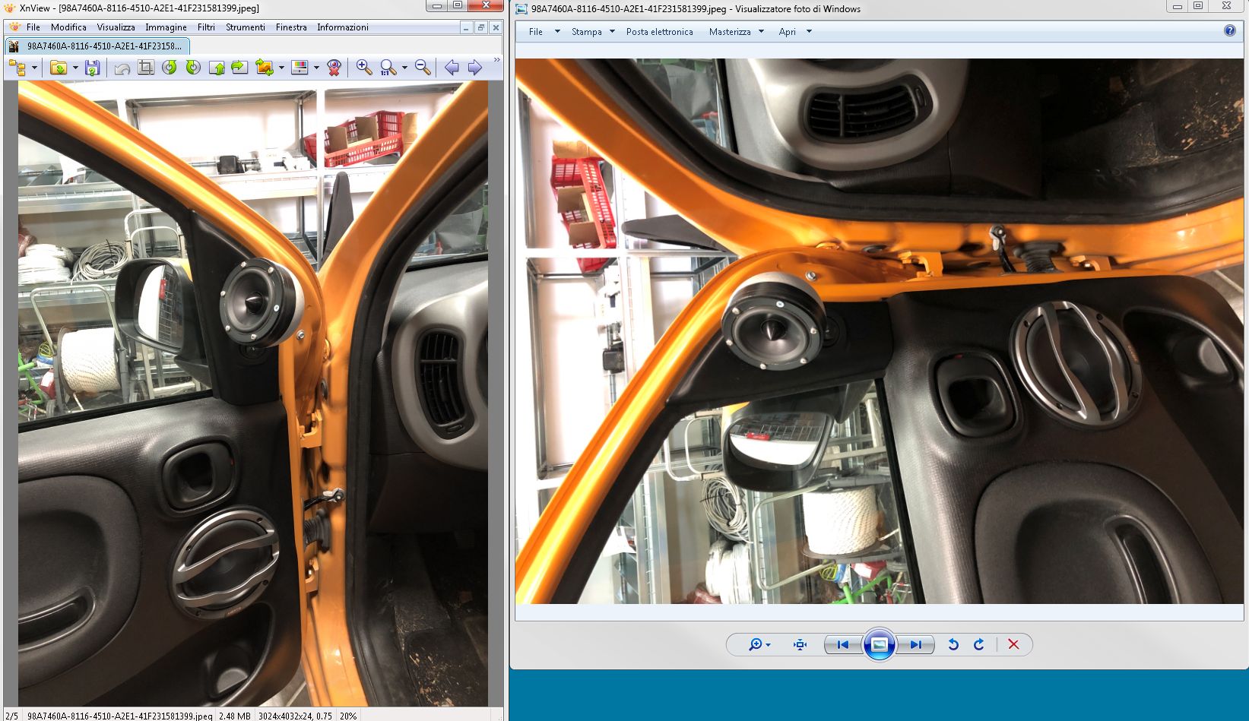Start the slideshow with center button

click(879, 644)
